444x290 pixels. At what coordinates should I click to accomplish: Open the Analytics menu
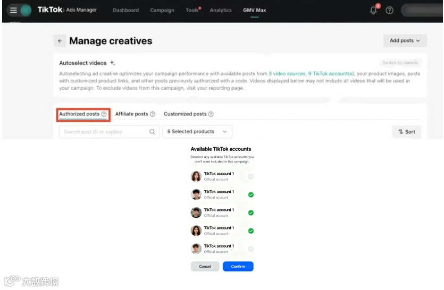(221, 10)
